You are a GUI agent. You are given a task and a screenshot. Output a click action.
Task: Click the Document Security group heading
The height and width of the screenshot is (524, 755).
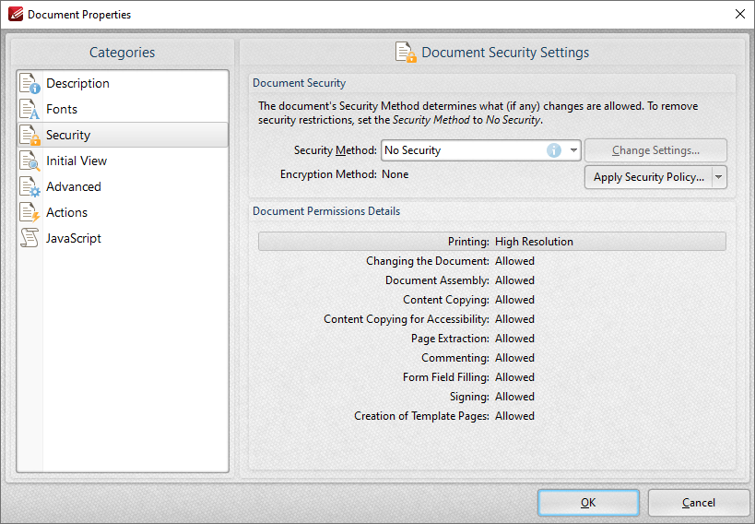pyautogui.click(x=299, y=83)
